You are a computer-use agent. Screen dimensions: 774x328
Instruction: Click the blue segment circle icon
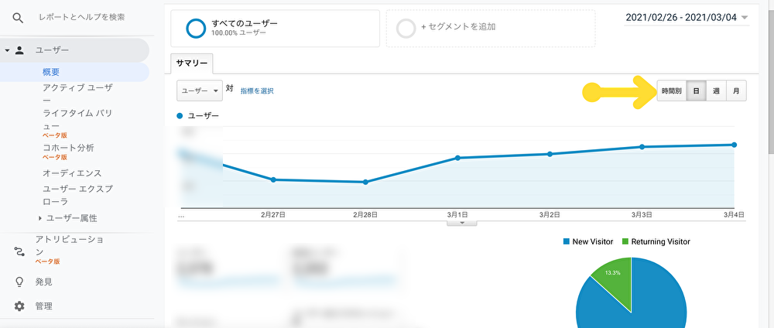tap(196, 29)
